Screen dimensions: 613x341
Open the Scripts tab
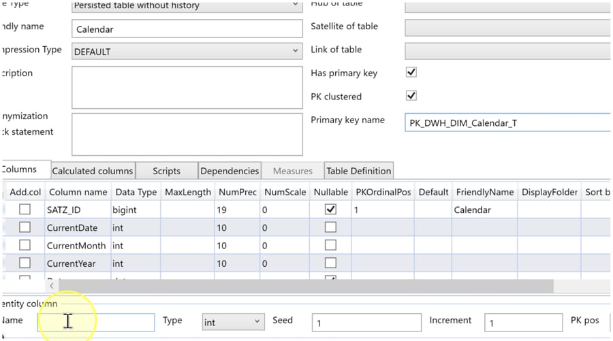167,171
